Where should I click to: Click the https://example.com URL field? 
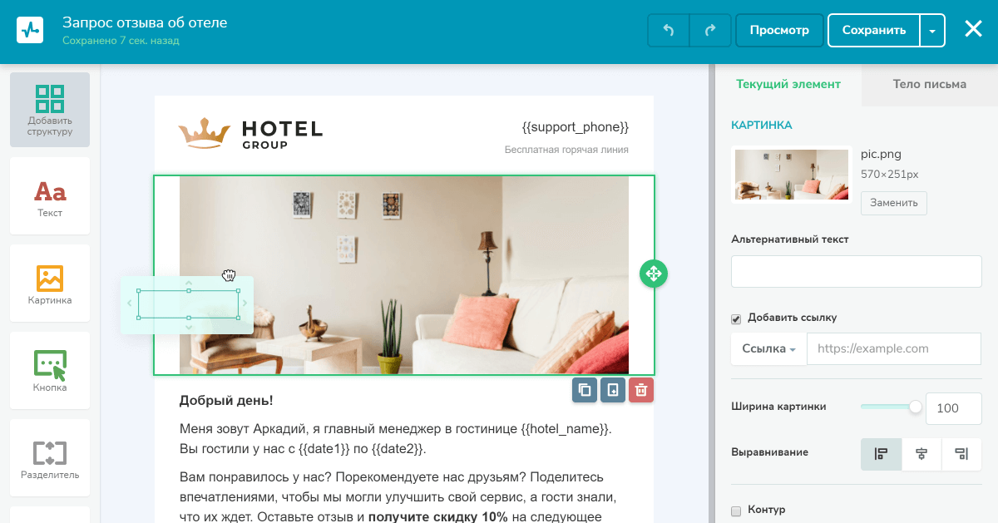895,348
